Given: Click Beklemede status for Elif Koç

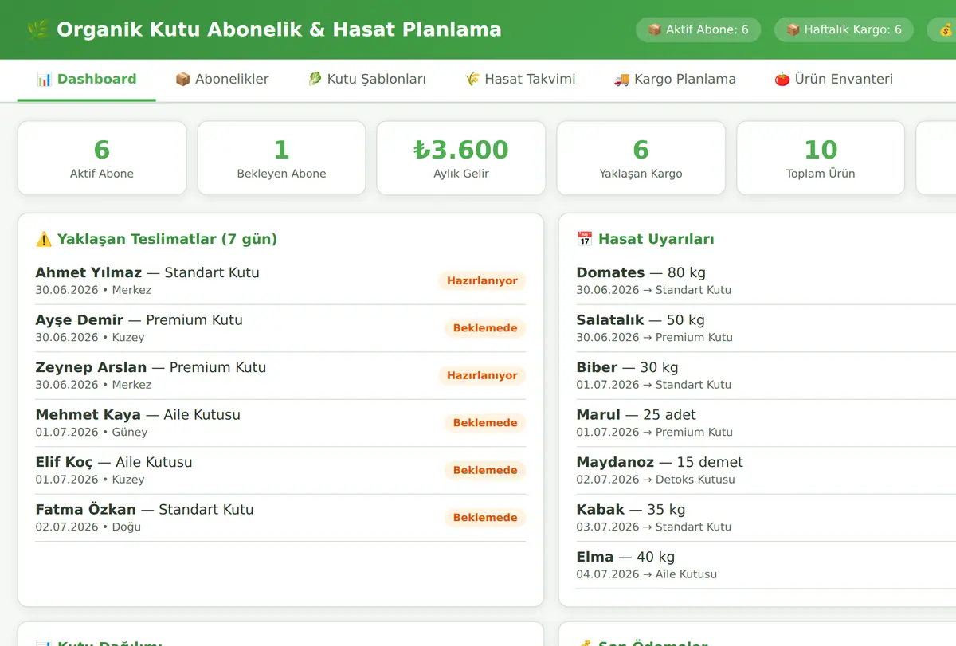Looking at the screenshot, I should coord(485,470).
